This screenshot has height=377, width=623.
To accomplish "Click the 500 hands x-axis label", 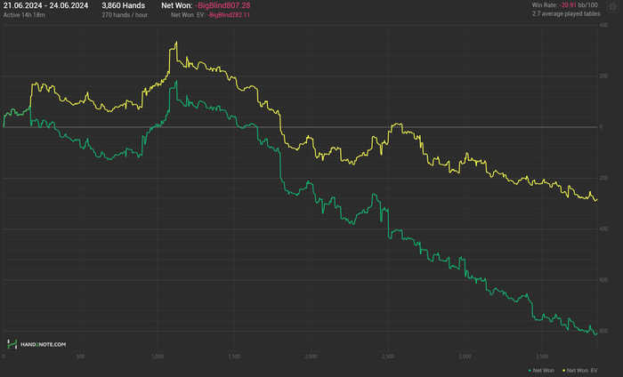I will [x=80, y=357].
